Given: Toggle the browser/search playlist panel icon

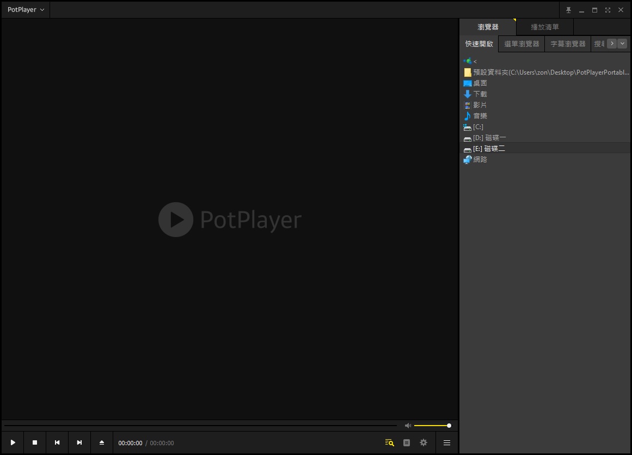Looking at the screenshot, I should point(389,442).
